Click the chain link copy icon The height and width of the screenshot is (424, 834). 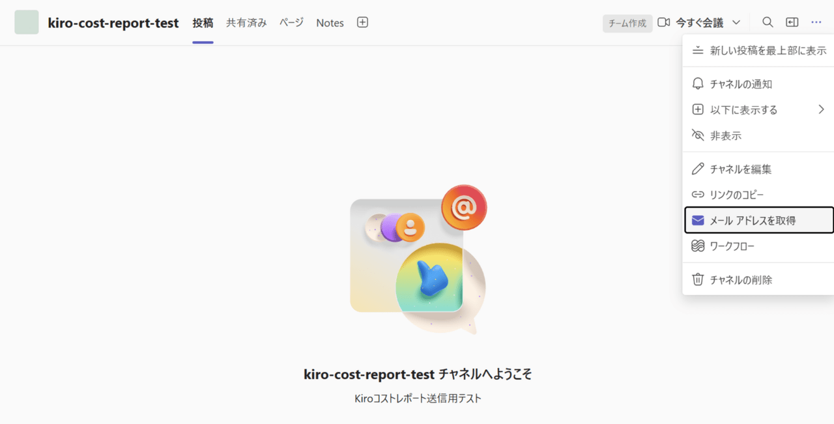(x=698, y=194)
